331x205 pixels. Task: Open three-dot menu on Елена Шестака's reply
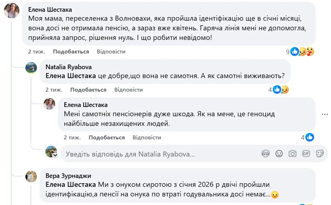tap(325, 114)
